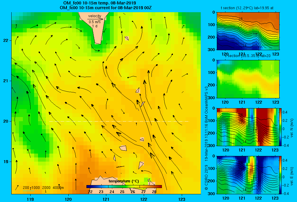Viewport: 297px width, 202px height.
Task: Click the 23 tick on the temperature colorbar
Action: [x=101, y=192]
